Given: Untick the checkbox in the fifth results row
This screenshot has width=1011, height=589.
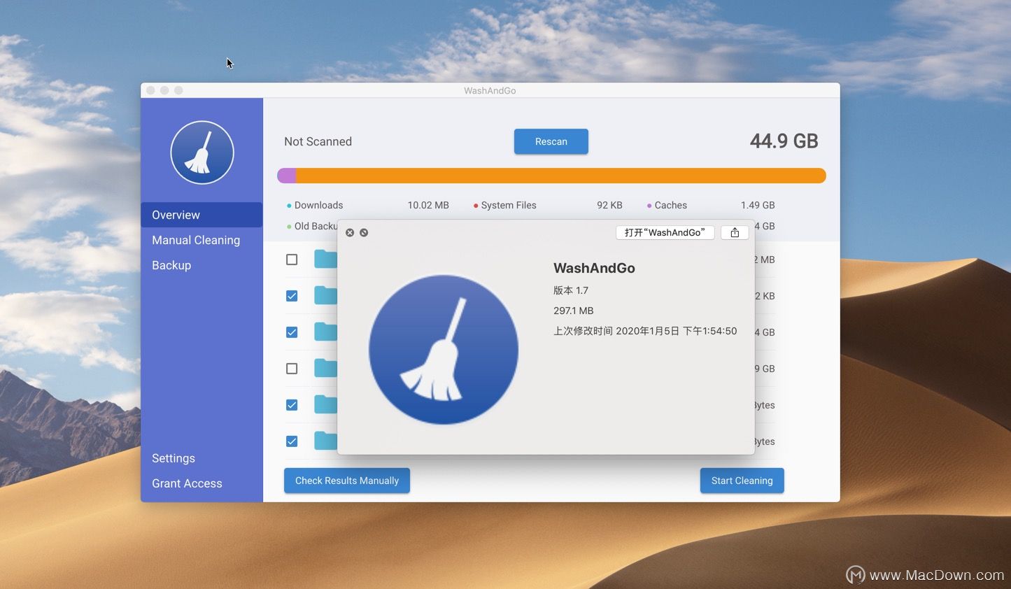Looking at the screenshot, I should point(292,405).
